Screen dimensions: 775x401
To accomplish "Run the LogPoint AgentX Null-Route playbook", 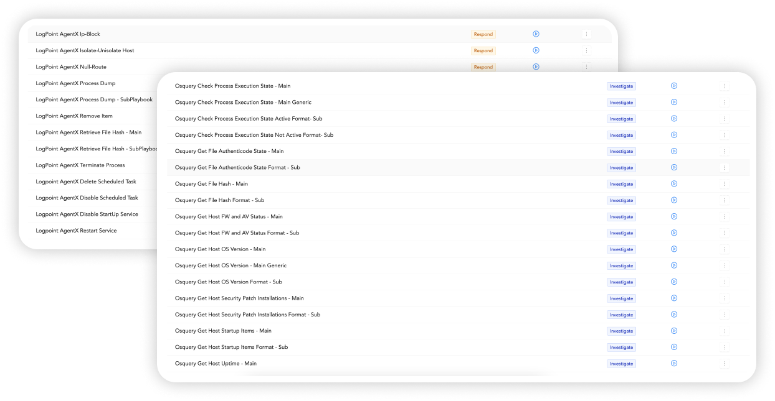I will click(536, 67).
